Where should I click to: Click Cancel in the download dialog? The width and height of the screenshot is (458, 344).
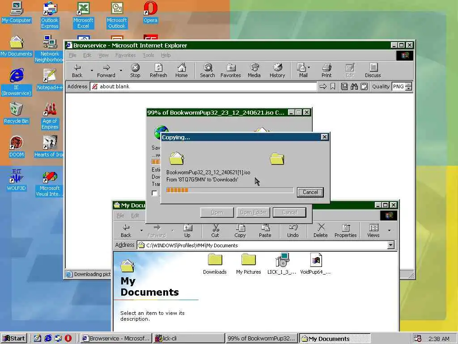(289, 212)
